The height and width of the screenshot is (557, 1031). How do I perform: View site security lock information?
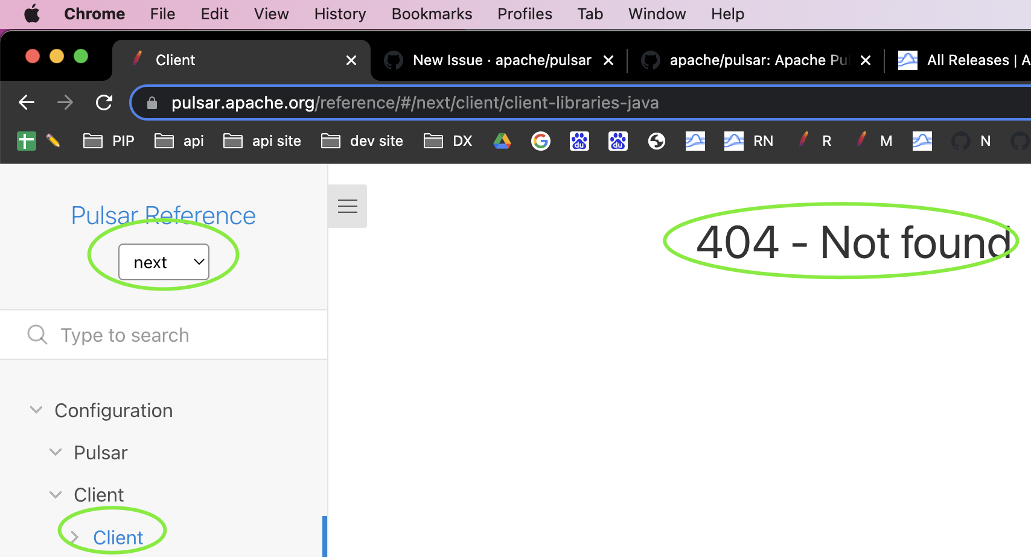152,103
